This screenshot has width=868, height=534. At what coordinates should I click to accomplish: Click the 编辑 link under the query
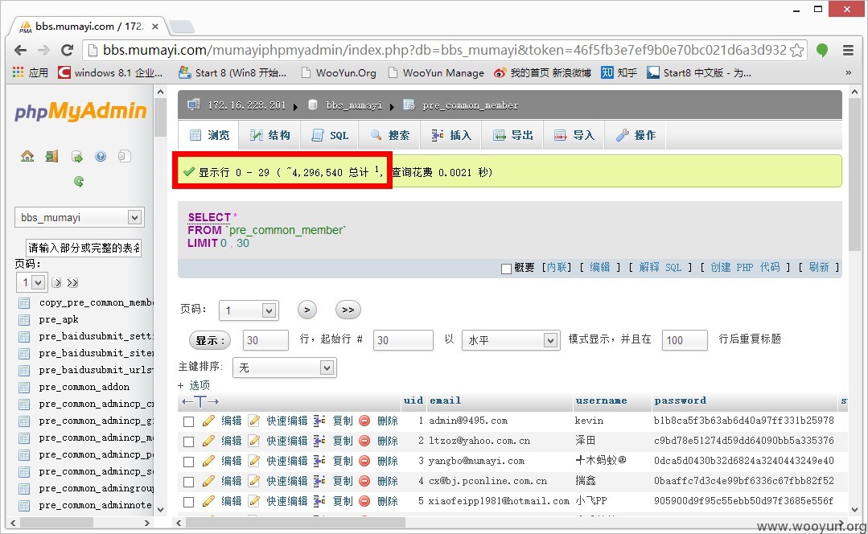pos(600,267)
